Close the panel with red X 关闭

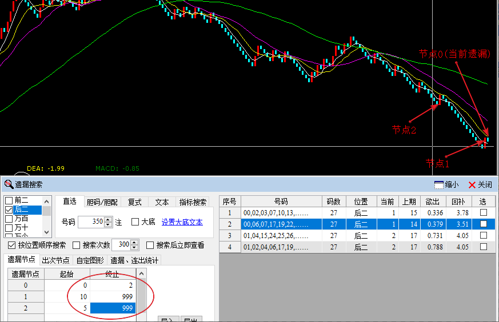[x=472, y=184]
